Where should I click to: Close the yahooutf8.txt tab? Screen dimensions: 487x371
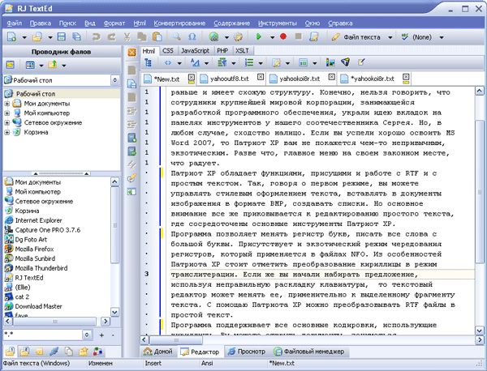tap(261, 77)
